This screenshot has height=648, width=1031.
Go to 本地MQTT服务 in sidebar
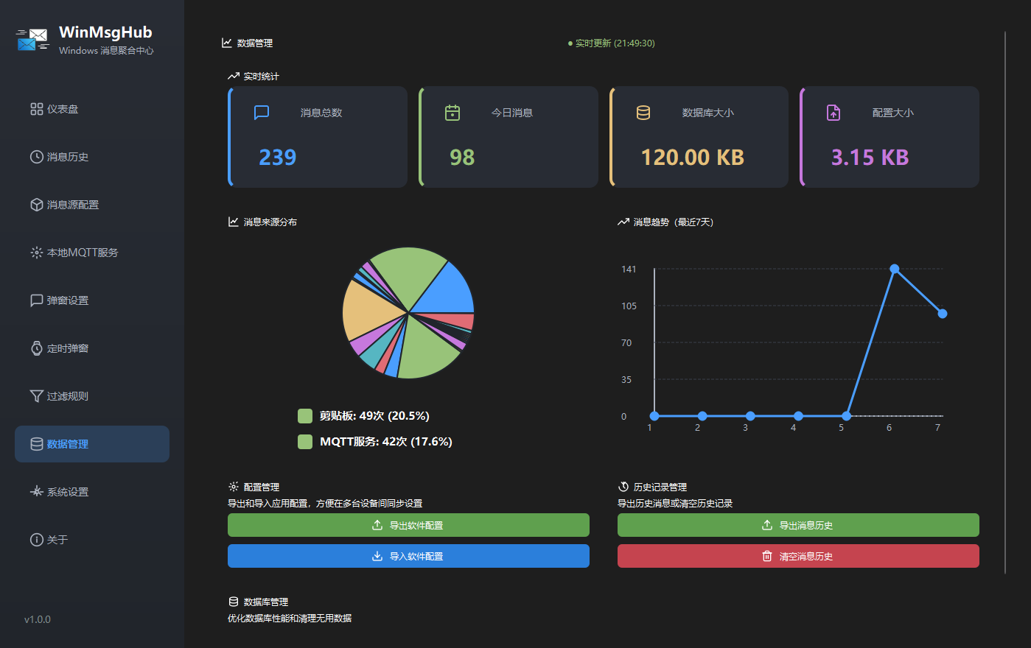[82, 253]
